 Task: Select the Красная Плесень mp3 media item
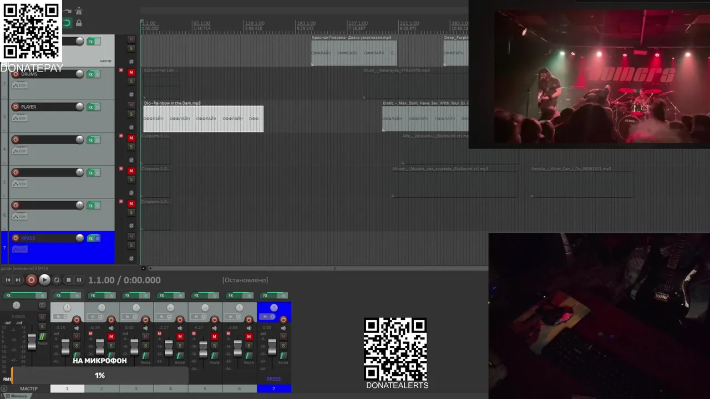coord(354,53)
